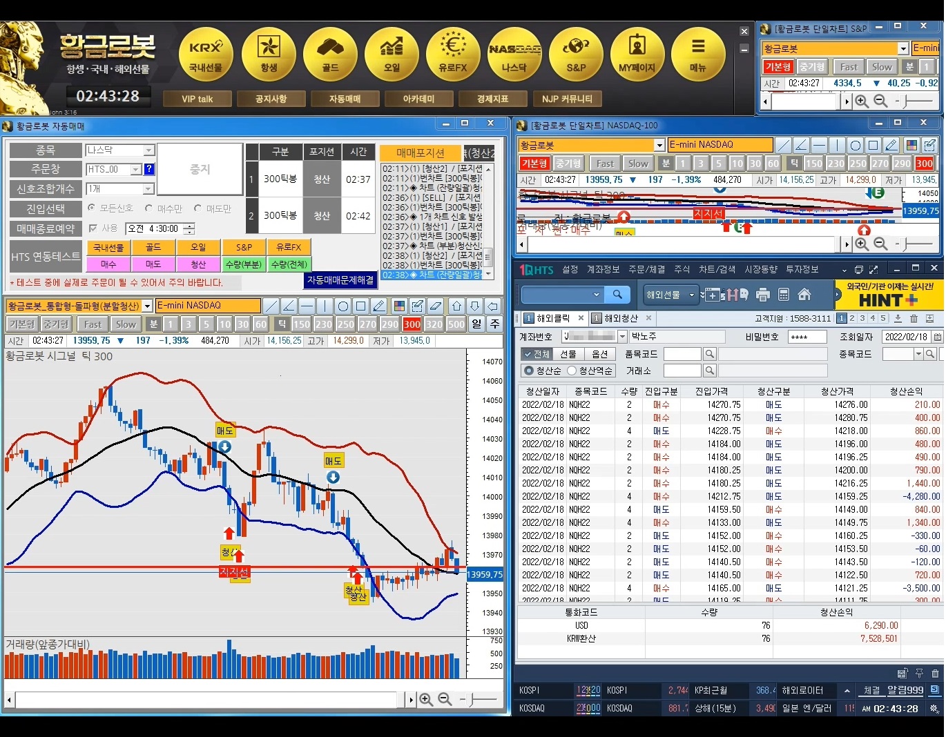Select 모든신호 radio button
The height and width of the screenshot is (737, 946).
coord(91,208)
